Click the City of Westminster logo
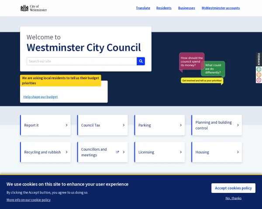262x209 pixels. coord(34,8)
